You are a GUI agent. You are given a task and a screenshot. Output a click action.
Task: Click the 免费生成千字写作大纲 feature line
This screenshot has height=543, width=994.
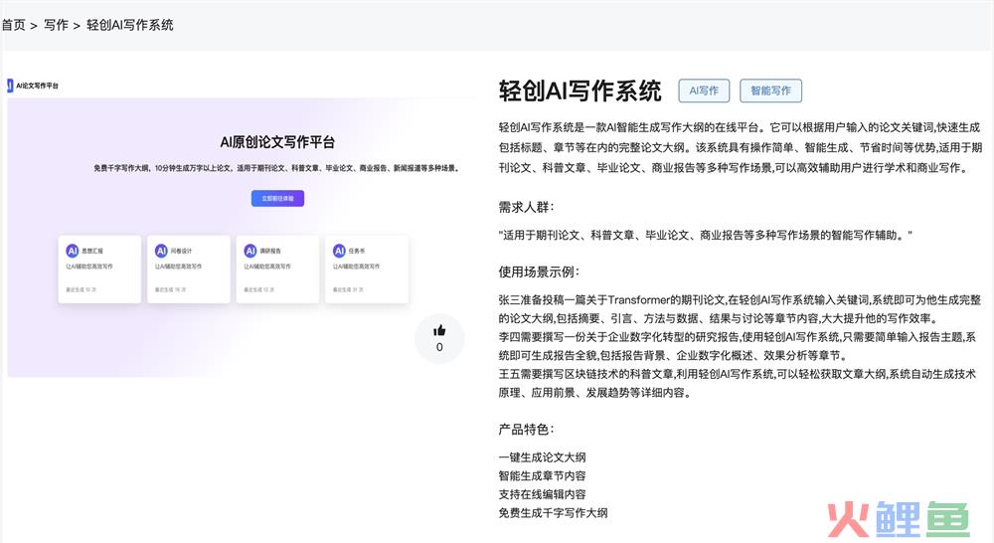(x=553, y=512)
